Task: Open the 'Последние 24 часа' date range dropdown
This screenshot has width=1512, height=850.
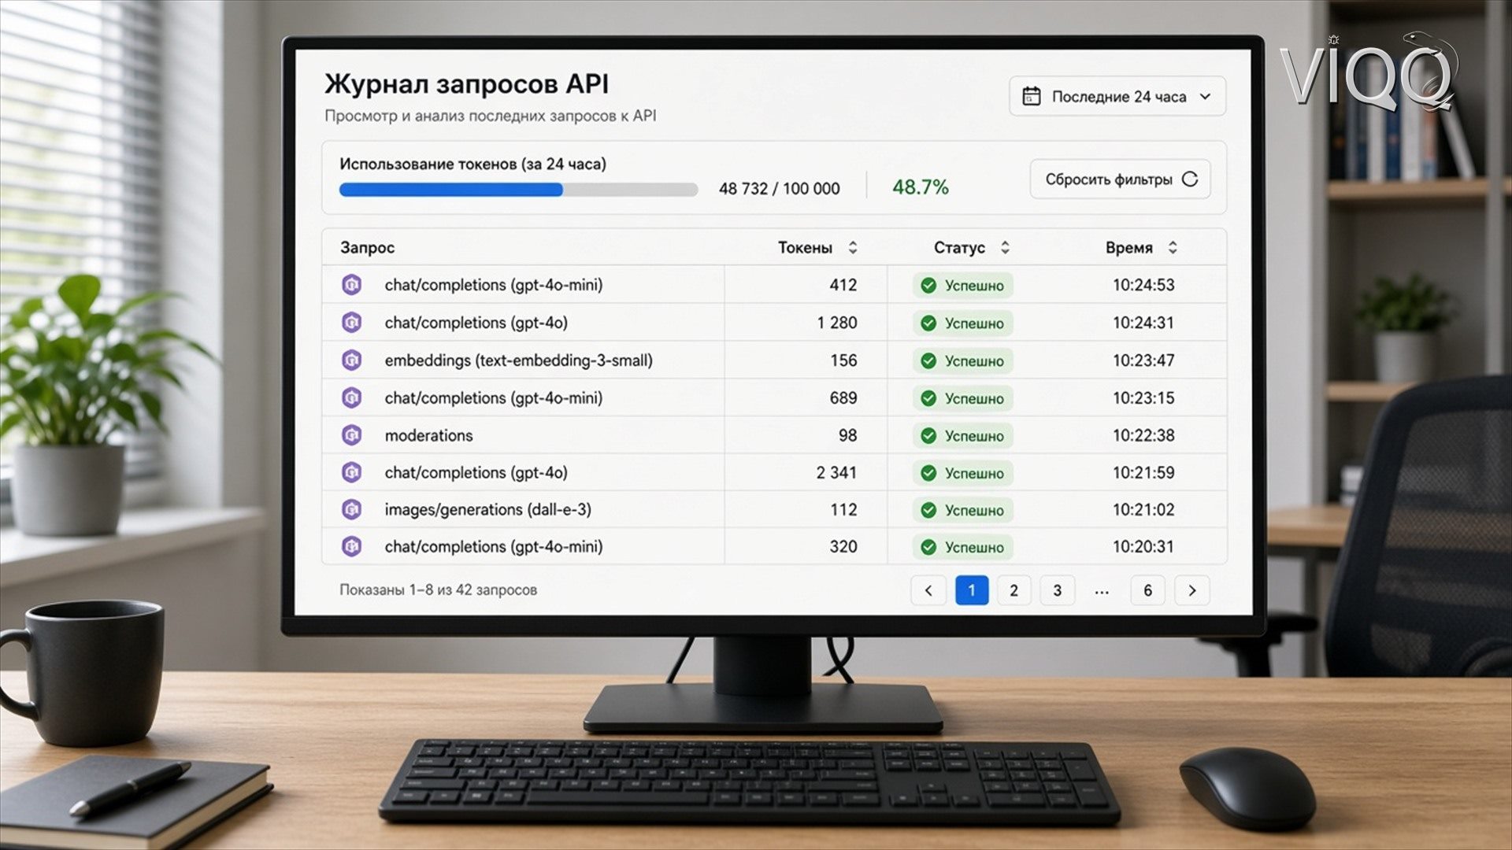Action: pos(1117,96)
